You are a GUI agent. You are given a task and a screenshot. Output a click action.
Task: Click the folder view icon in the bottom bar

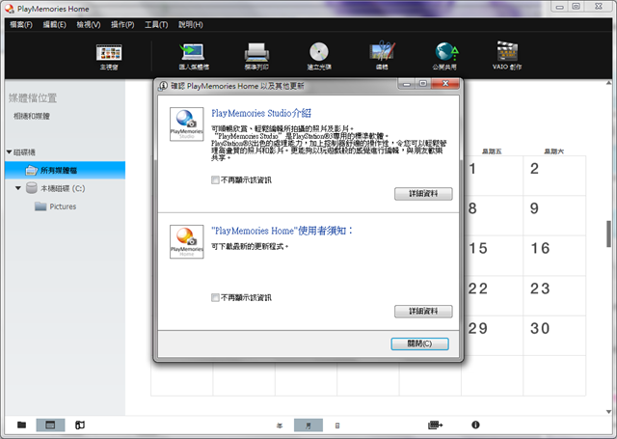click(x=21, y=425)
